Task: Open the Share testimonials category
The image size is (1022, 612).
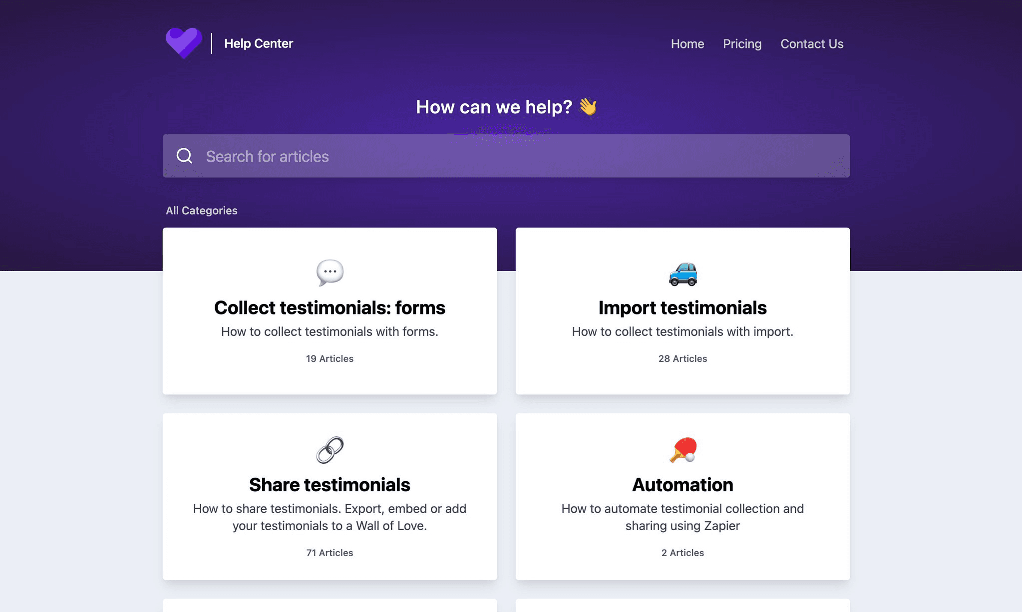Action: pyautogui.click(x=330, y=484)
